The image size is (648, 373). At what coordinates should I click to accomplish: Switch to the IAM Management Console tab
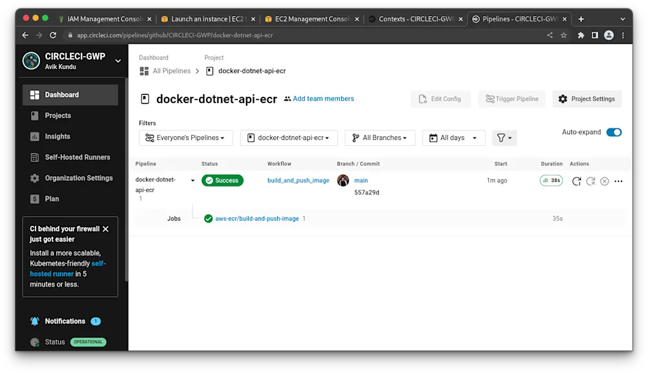point(105,19)
